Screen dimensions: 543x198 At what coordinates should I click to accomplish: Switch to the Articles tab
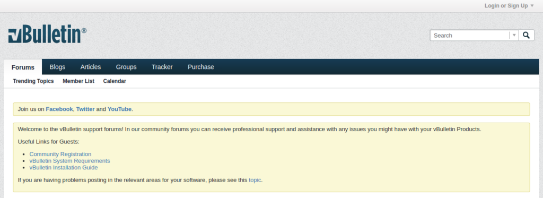point(91,67)
